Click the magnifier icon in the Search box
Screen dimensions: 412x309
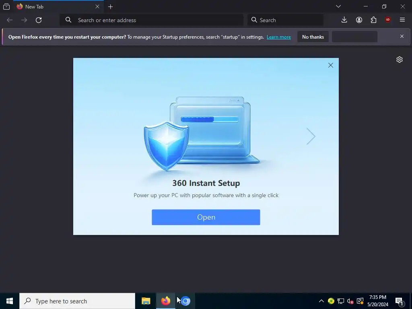(x=254, y=20)
